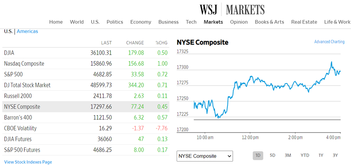Open View Stock Indexes Page link

click(28, 162)
